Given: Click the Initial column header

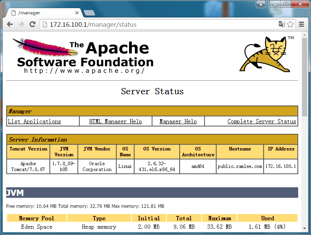Looking at the screenshot, I should point(149,218).
